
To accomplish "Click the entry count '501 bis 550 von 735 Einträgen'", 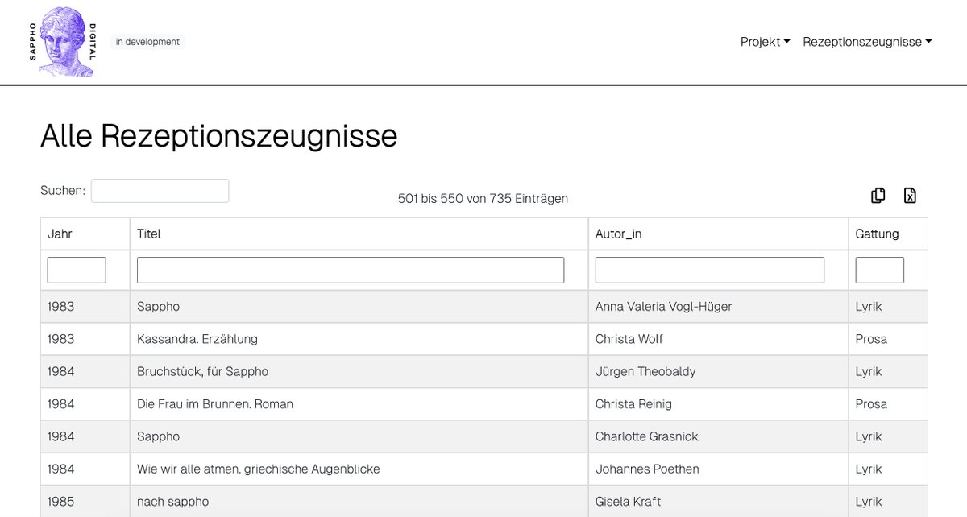I will click(x=483, y=198).
